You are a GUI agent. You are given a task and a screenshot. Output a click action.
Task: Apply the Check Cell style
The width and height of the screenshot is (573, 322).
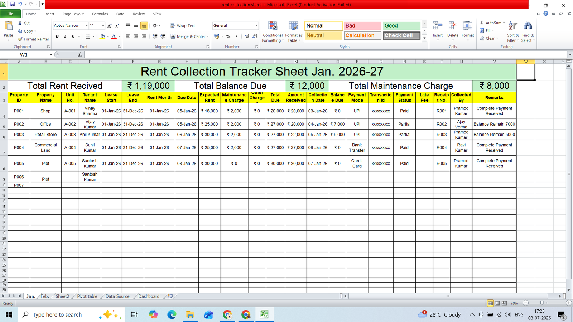(401, 35)
